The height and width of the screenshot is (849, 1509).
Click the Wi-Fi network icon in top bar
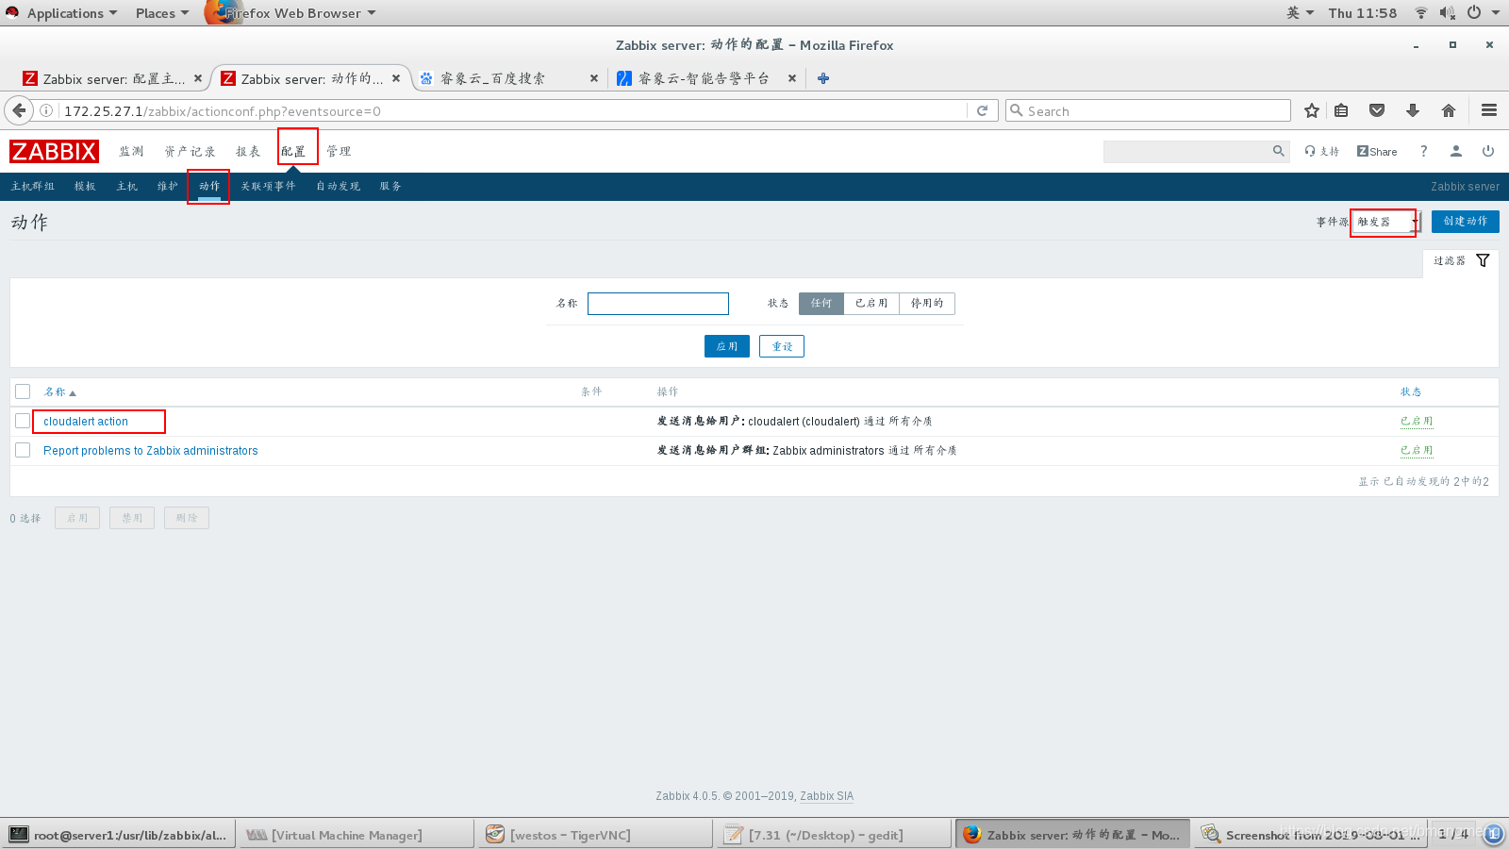(1420, 12)
